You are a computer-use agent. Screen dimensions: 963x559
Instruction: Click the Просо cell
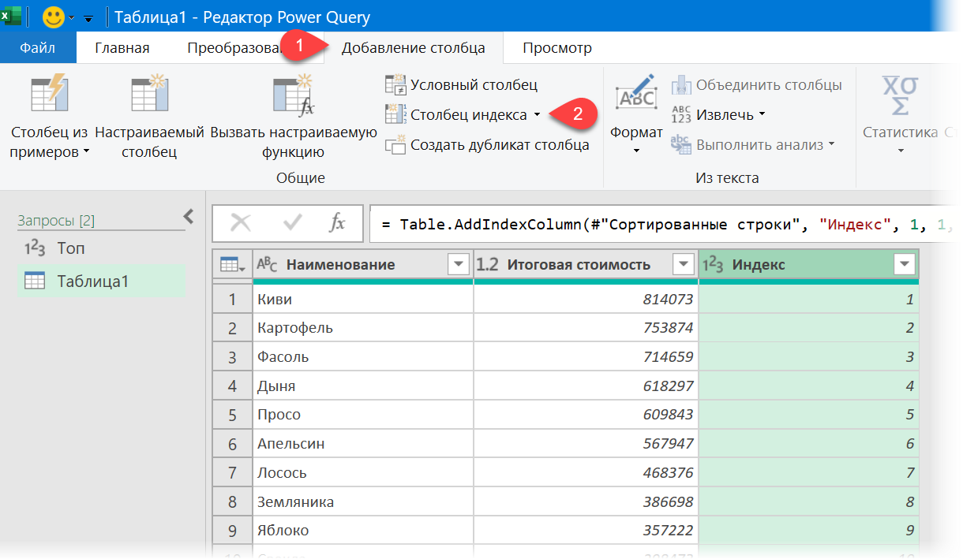363,415
